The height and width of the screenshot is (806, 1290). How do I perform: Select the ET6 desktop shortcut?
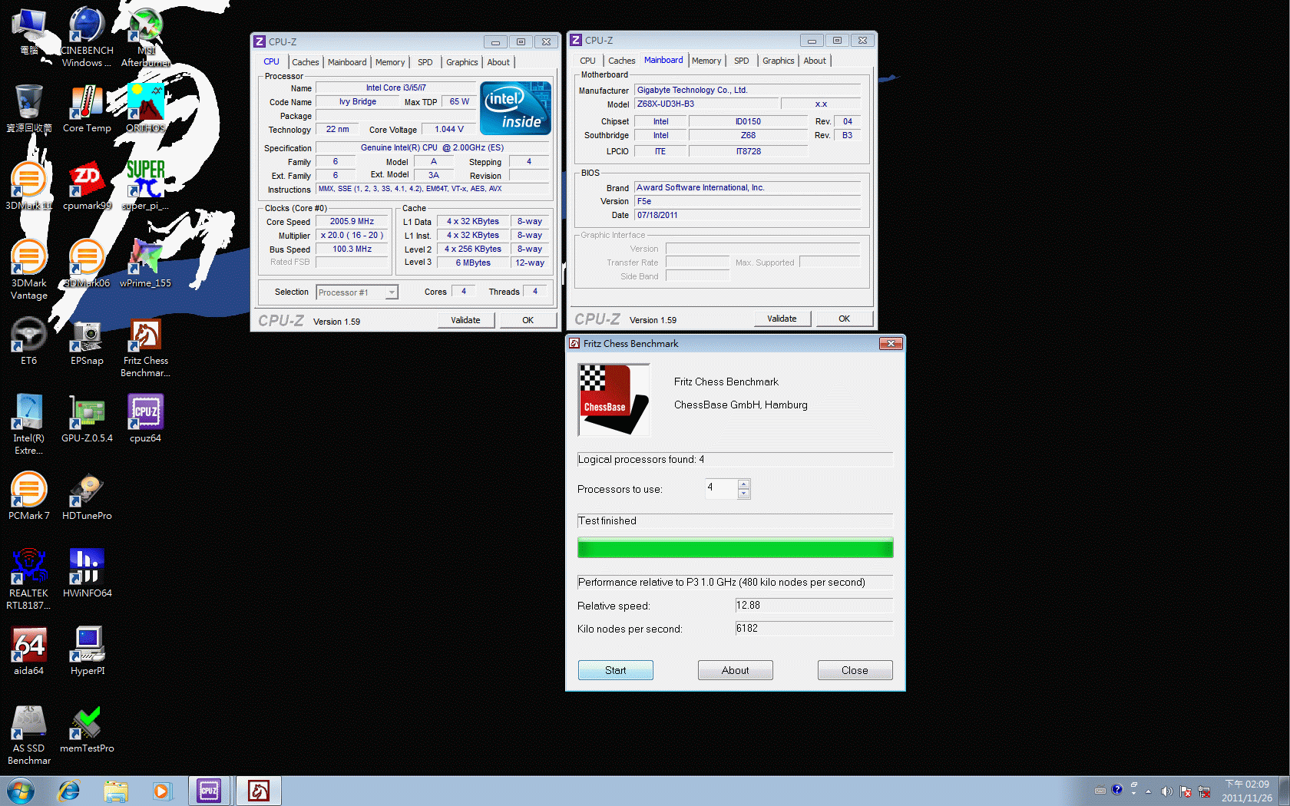28,342
